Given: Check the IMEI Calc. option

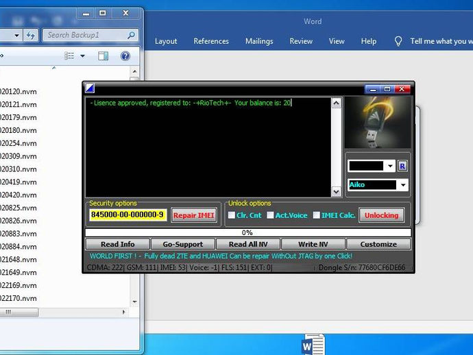Looking at the screenshot, I should coord(317,215).
